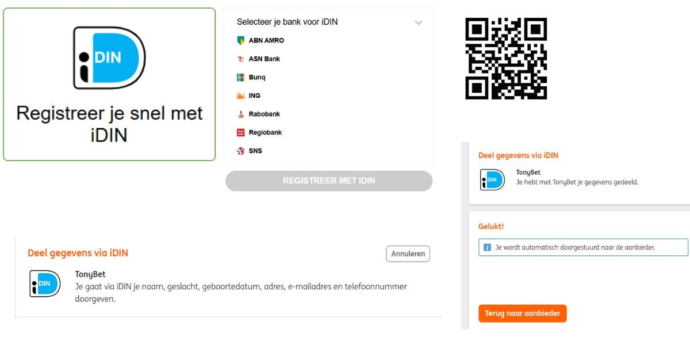Click the iDIN logo next to TonyBet bottom panel
Image resolution: width=690 pixels, height=345 pixels.
pos(45,283)
